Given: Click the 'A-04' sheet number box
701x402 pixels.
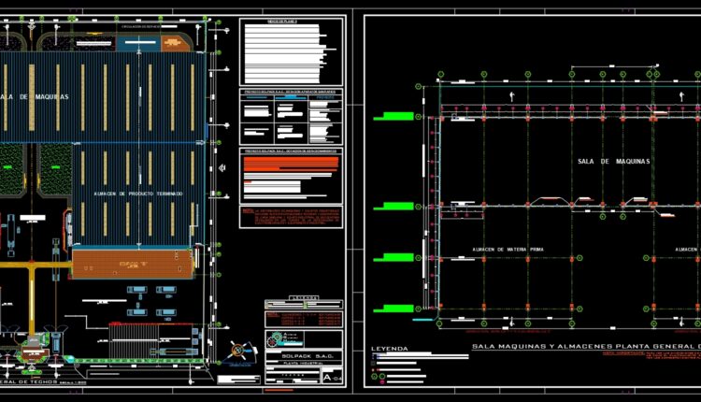Looking at the screenshot, I should click(x=332, y=377).
